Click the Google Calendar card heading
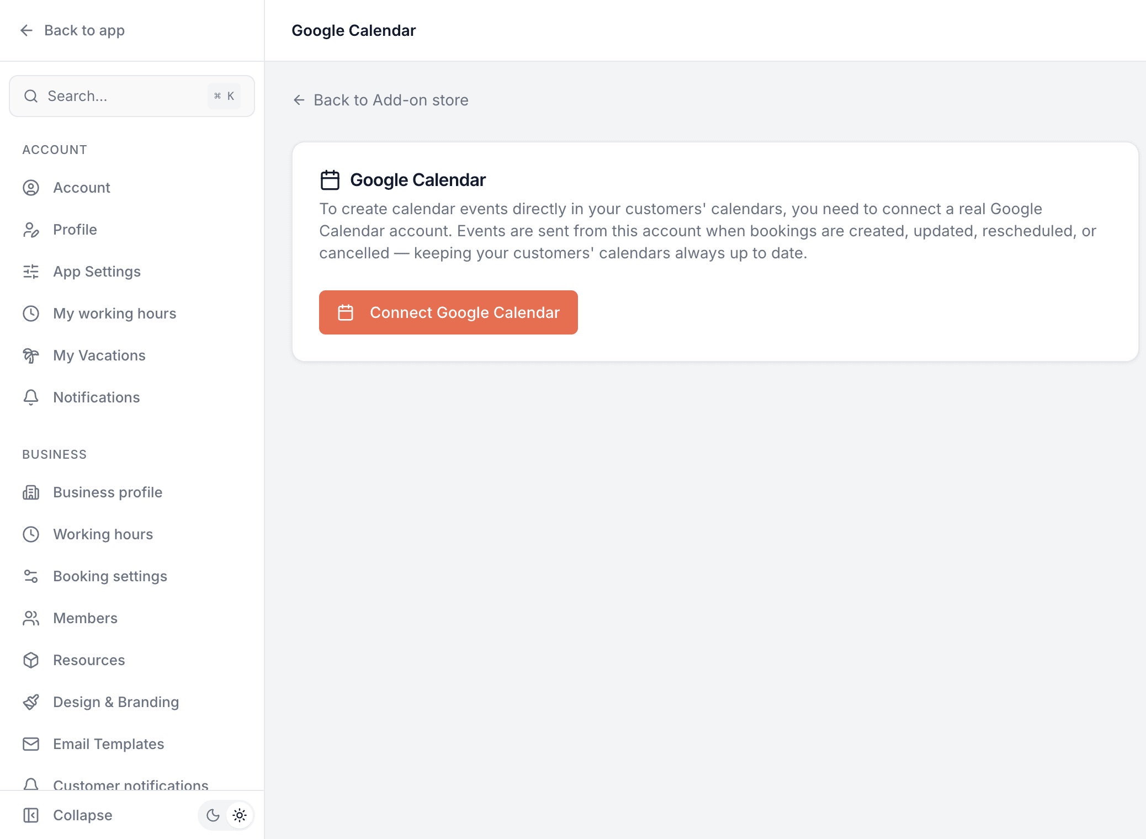 (x=418, y=180)
